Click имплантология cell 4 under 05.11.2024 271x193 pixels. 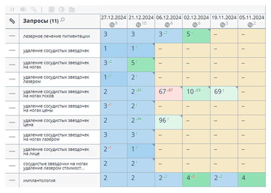coord(251,180)
